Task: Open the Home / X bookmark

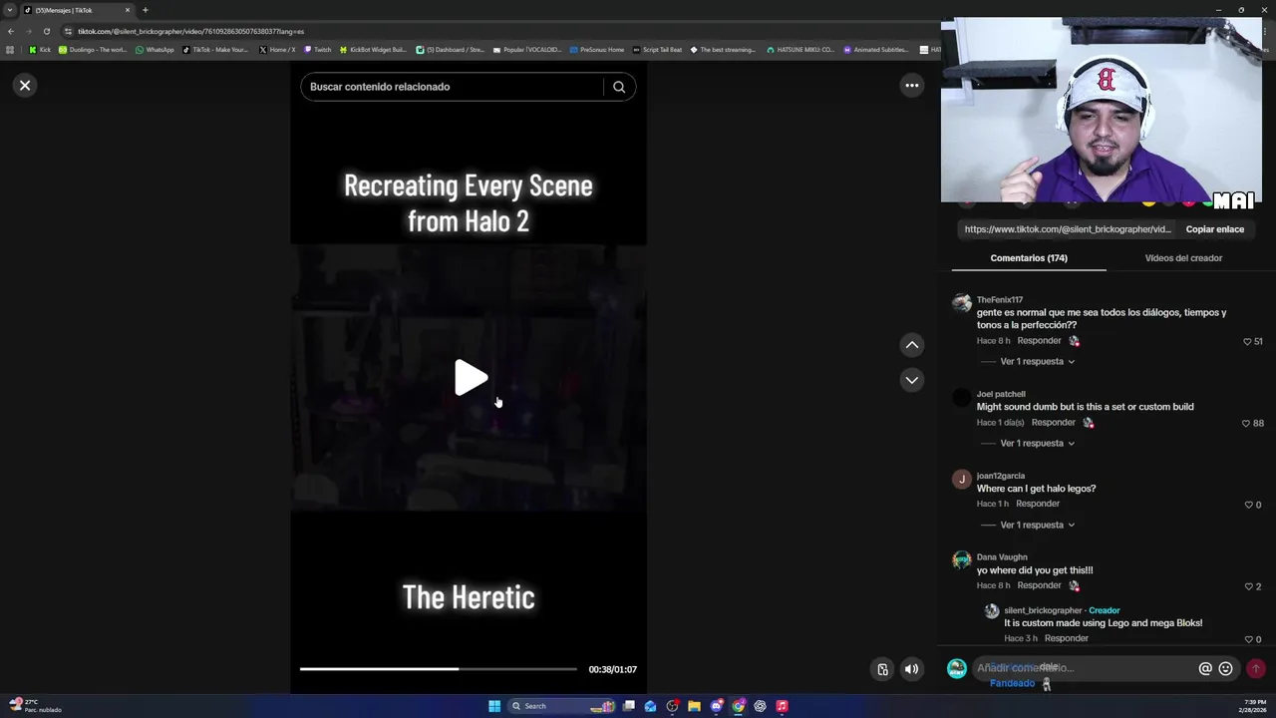Action: pos(277,50)
